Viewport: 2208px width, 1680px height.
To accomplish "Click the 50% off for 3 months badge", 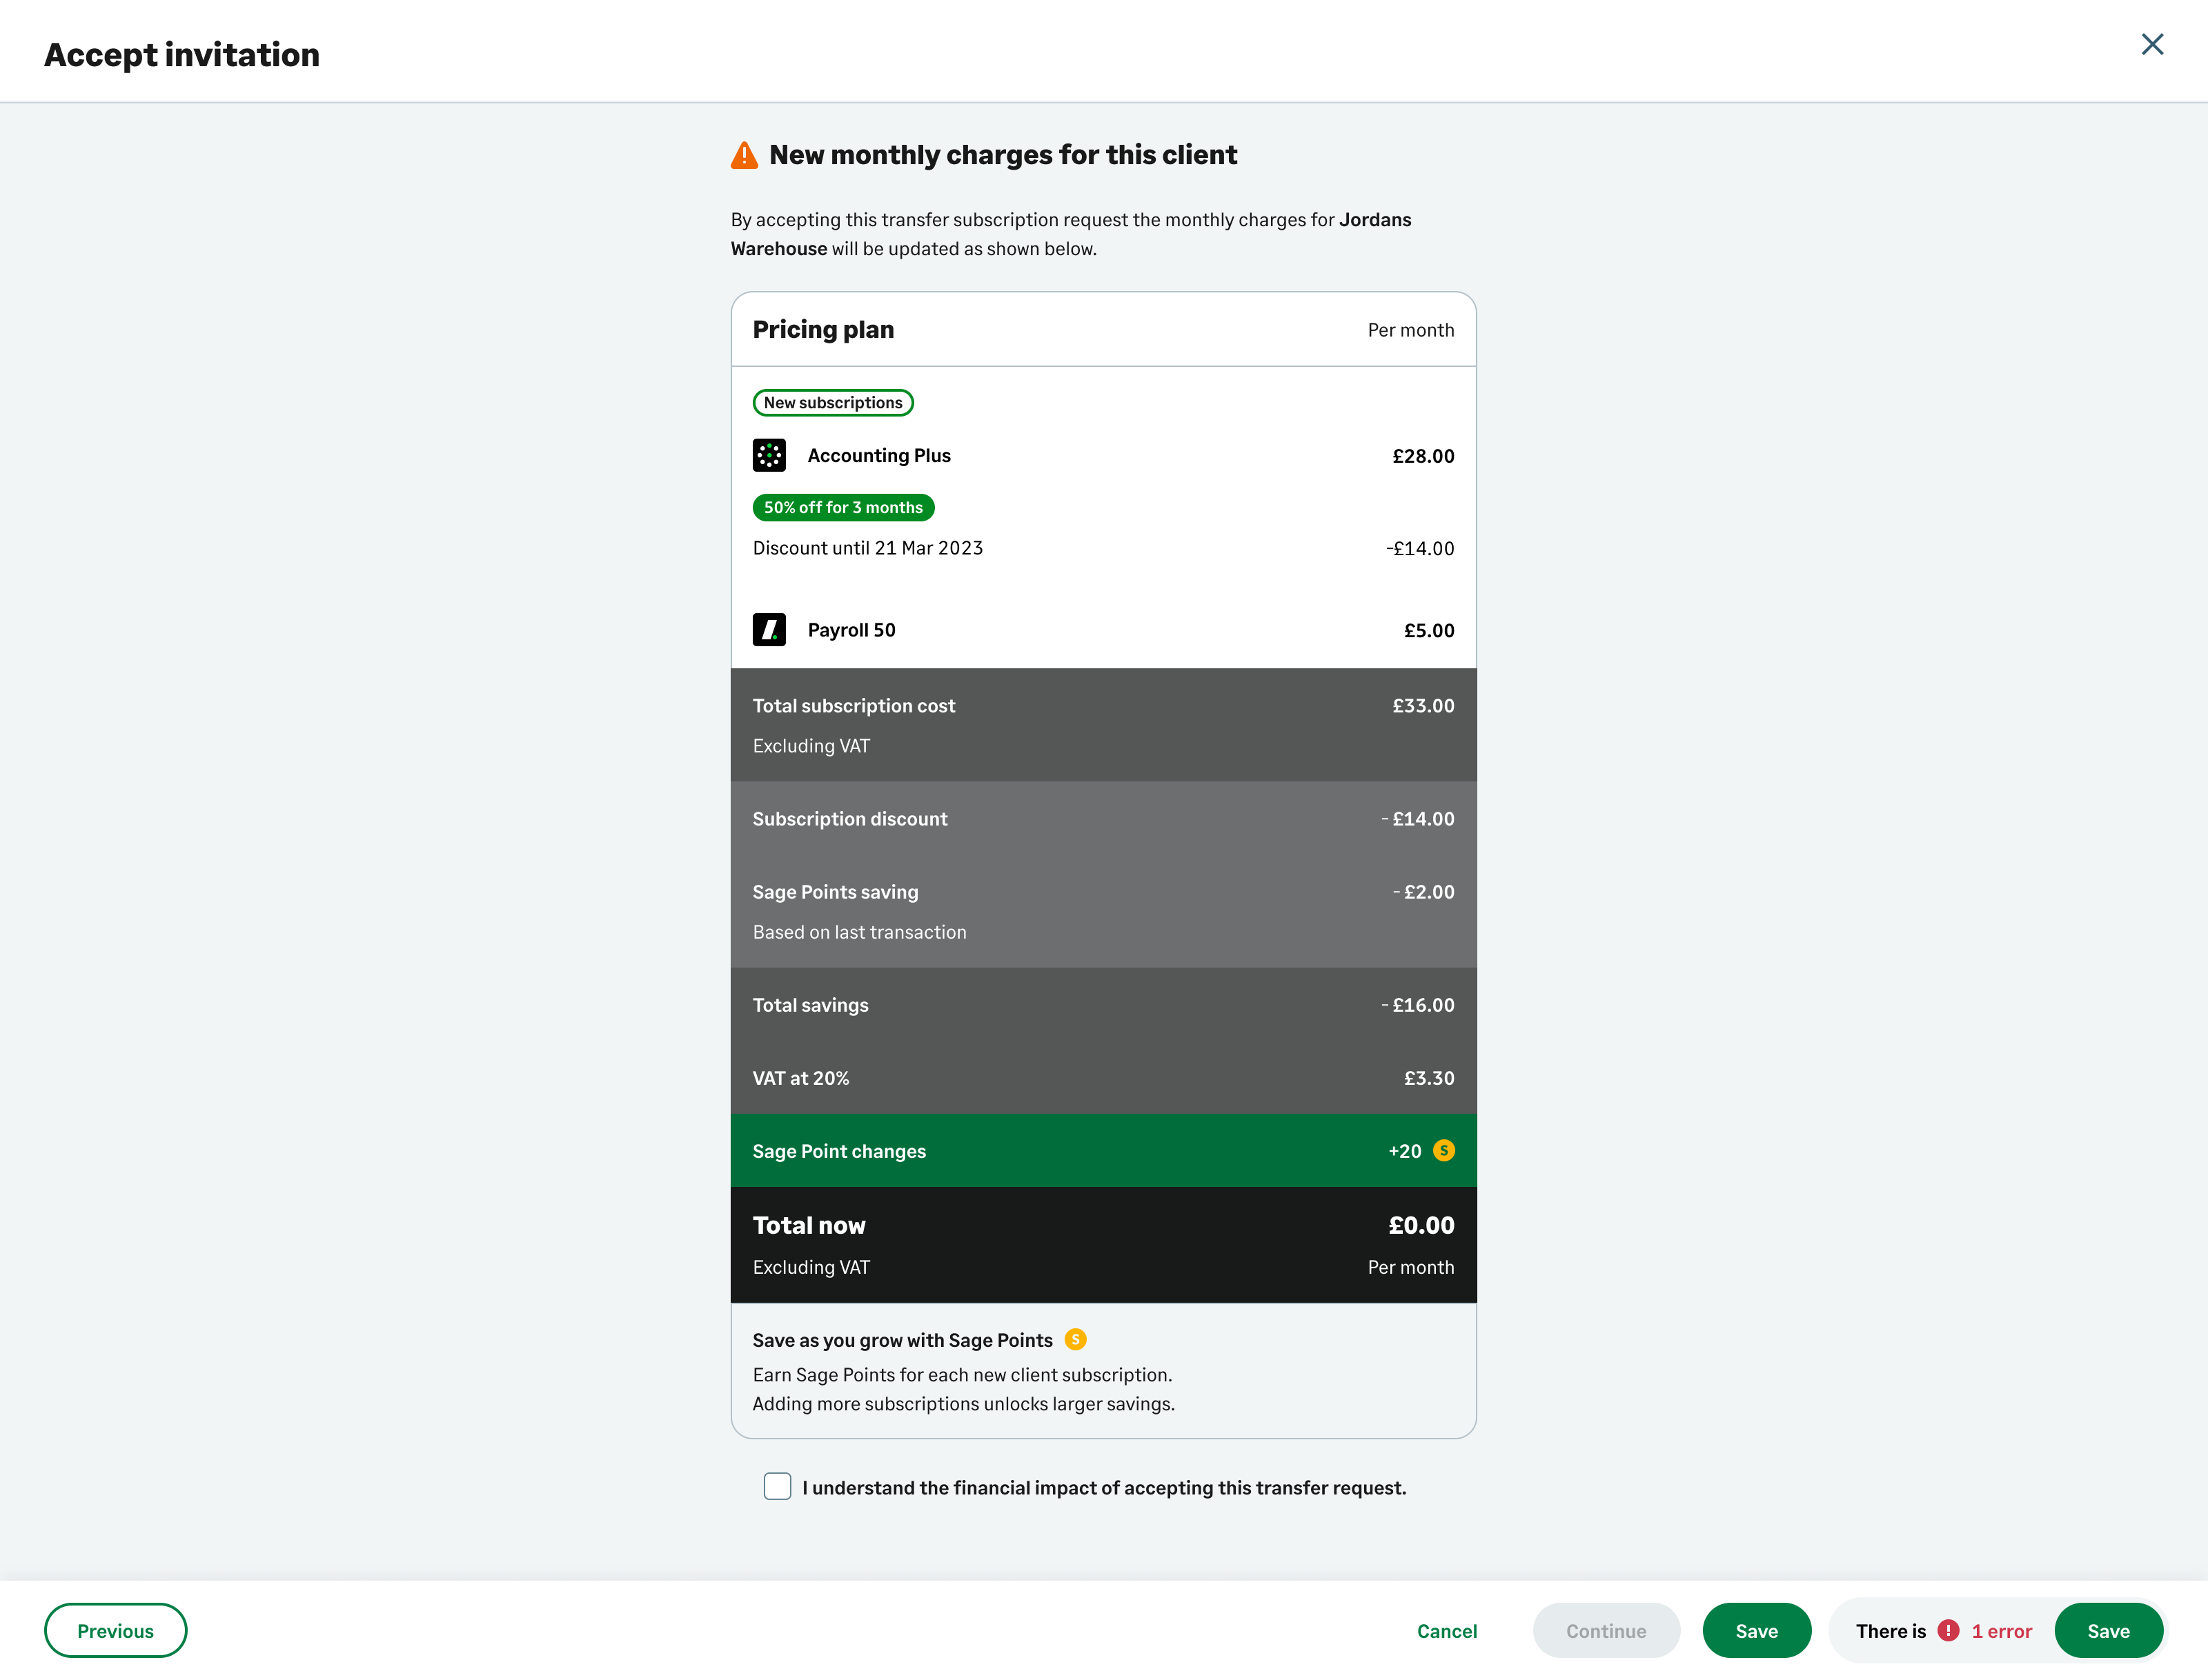I will pyautogui.click(x=842, y=507).
